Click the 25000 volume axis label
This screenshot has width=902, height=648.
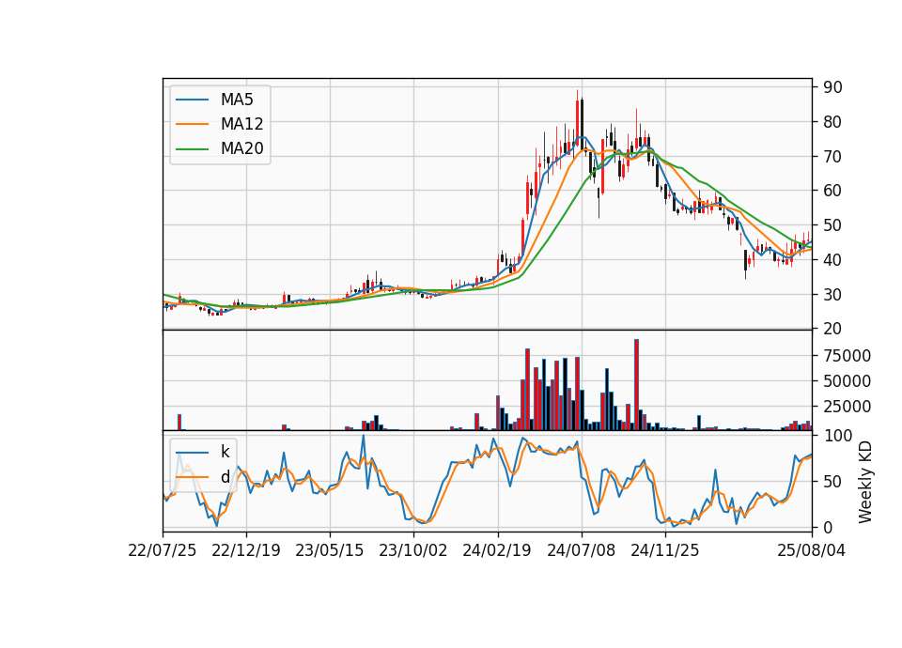pyautogui.click(x=847, y=407)
